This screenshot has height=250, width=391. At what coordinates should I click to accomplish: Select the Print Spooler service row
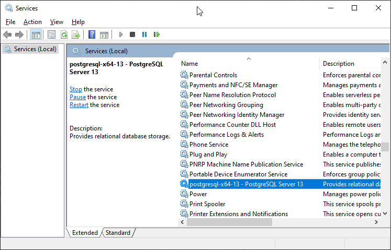pos(207,204)
